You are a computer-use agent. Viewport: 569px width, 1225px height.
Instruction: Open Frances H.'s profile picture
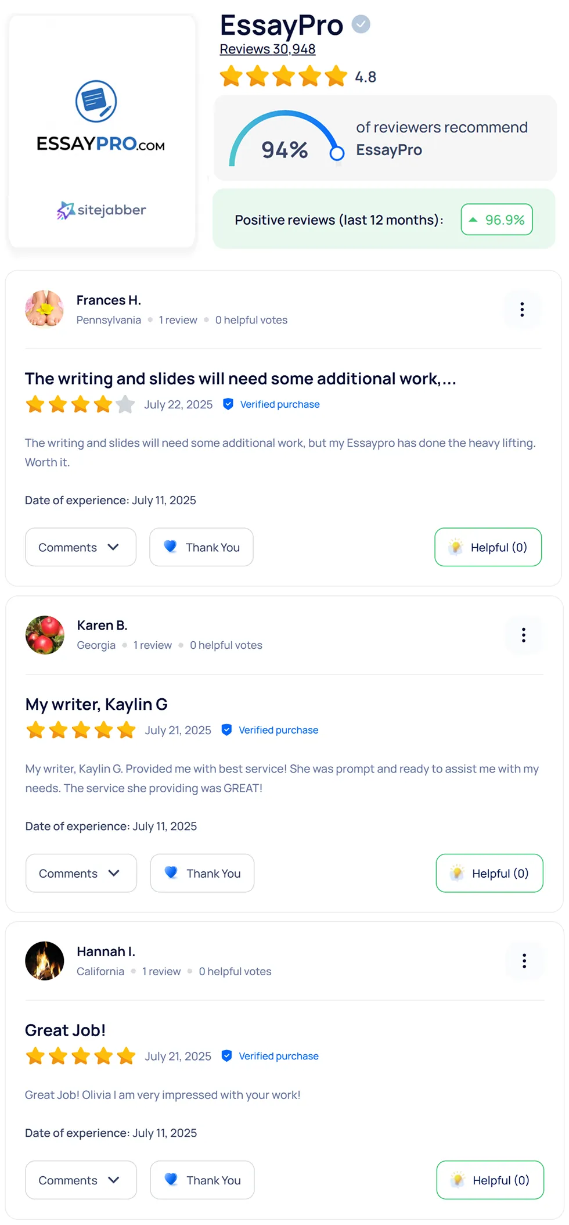(44, 309)
